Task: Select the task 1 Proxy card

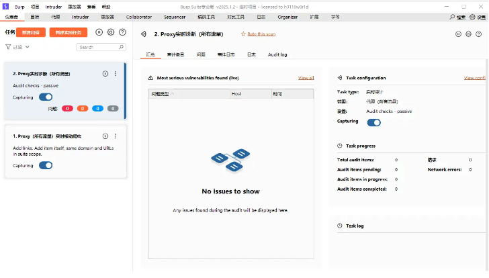Action: [66, 152]
